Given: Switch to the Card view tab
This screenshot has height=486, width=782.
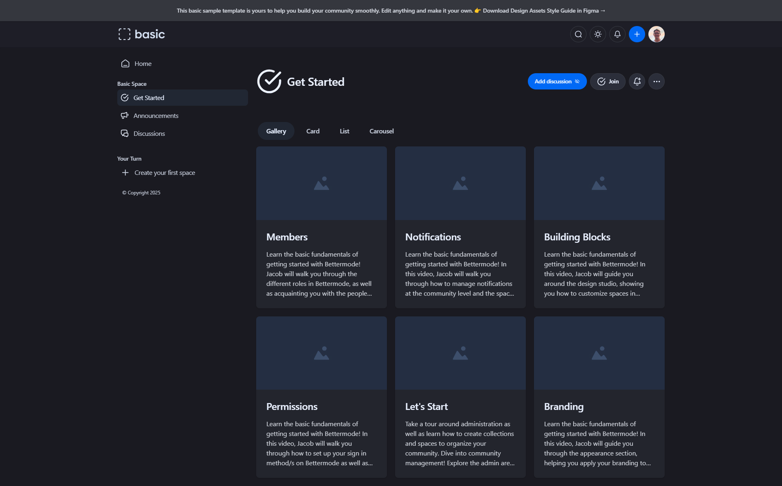Looking at the screenshot, I should [x=313, y=131].
